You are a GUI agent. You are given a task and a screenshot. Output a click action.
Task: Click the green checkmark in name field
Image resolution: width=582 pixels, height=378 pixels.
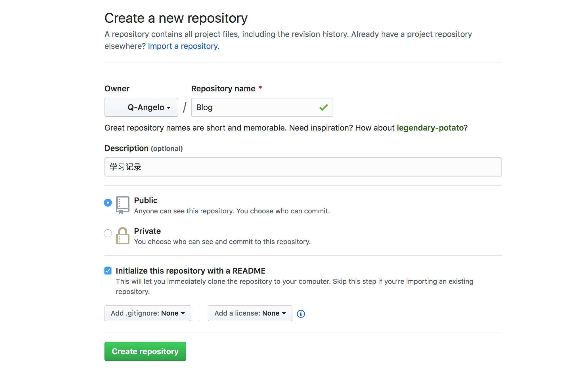point(323,107)
